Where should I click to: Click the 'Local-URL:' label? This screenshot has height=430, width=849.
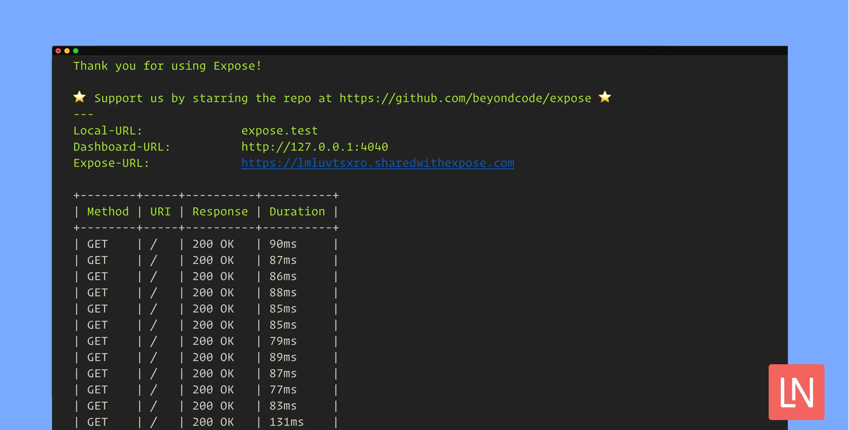tap(108, 131)
